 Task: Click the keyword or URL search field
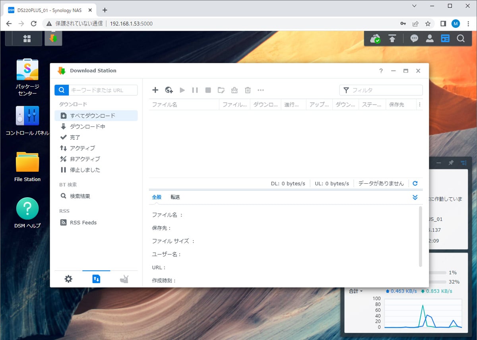[x=103, y=90]
